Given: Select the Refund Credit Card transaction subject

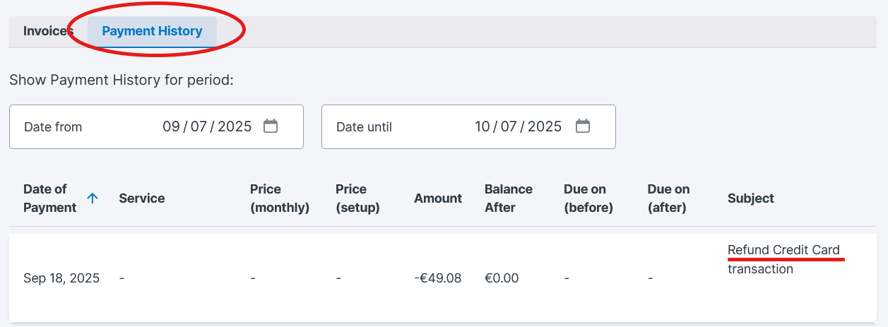Looking at the screenshot, I should (x=783, y=259).
